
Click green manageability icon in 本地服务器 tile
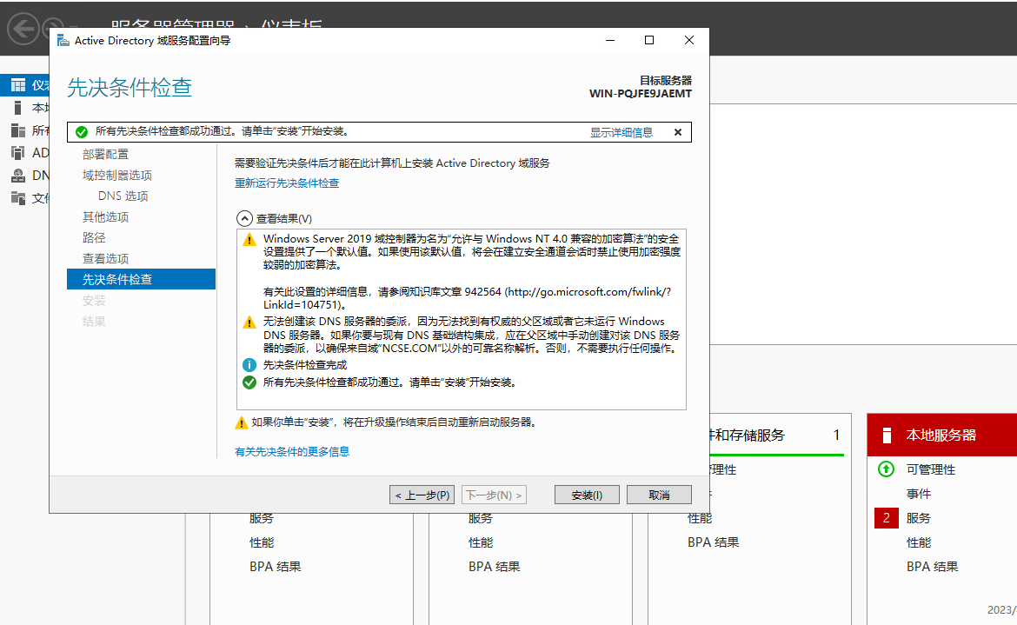click(886, 469)
